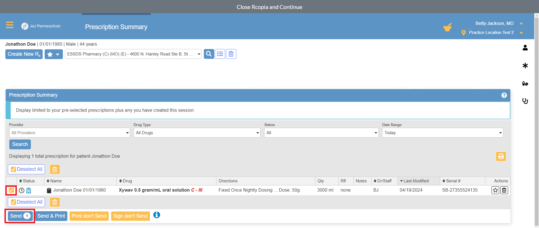Sort table by Name column
This screenshot has width=539, height=228.
54,181
